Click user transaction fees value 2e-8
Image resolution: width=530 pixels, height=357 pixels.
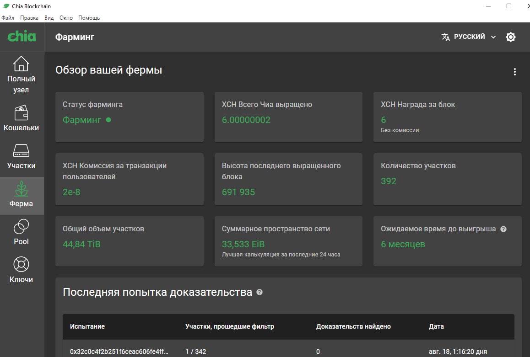click(71, 192)
